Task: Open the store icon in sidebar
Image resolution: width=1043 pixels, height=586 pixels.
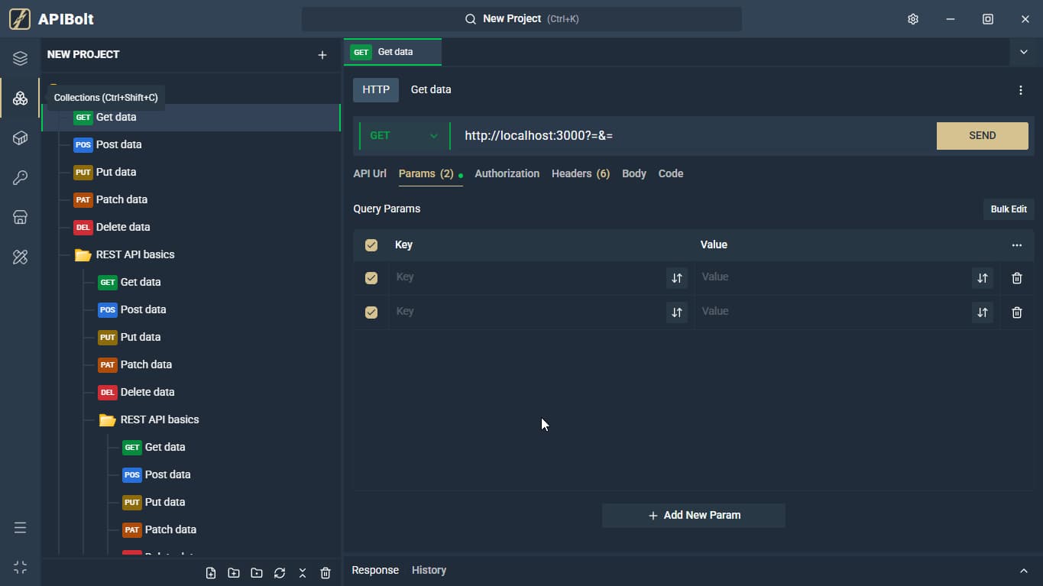Action: pos(21,218)
